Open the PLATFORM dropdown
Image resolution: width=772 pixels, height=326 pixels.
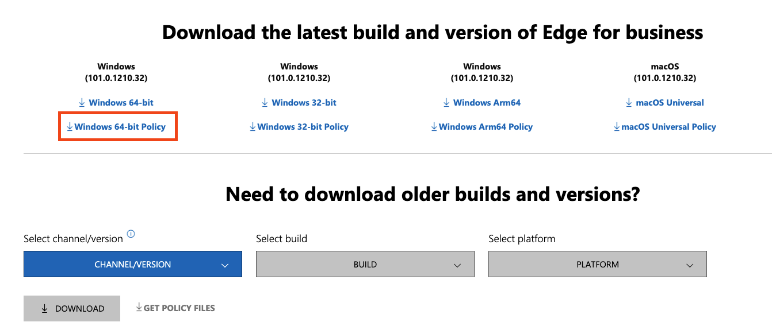click(x=597, y=265)
